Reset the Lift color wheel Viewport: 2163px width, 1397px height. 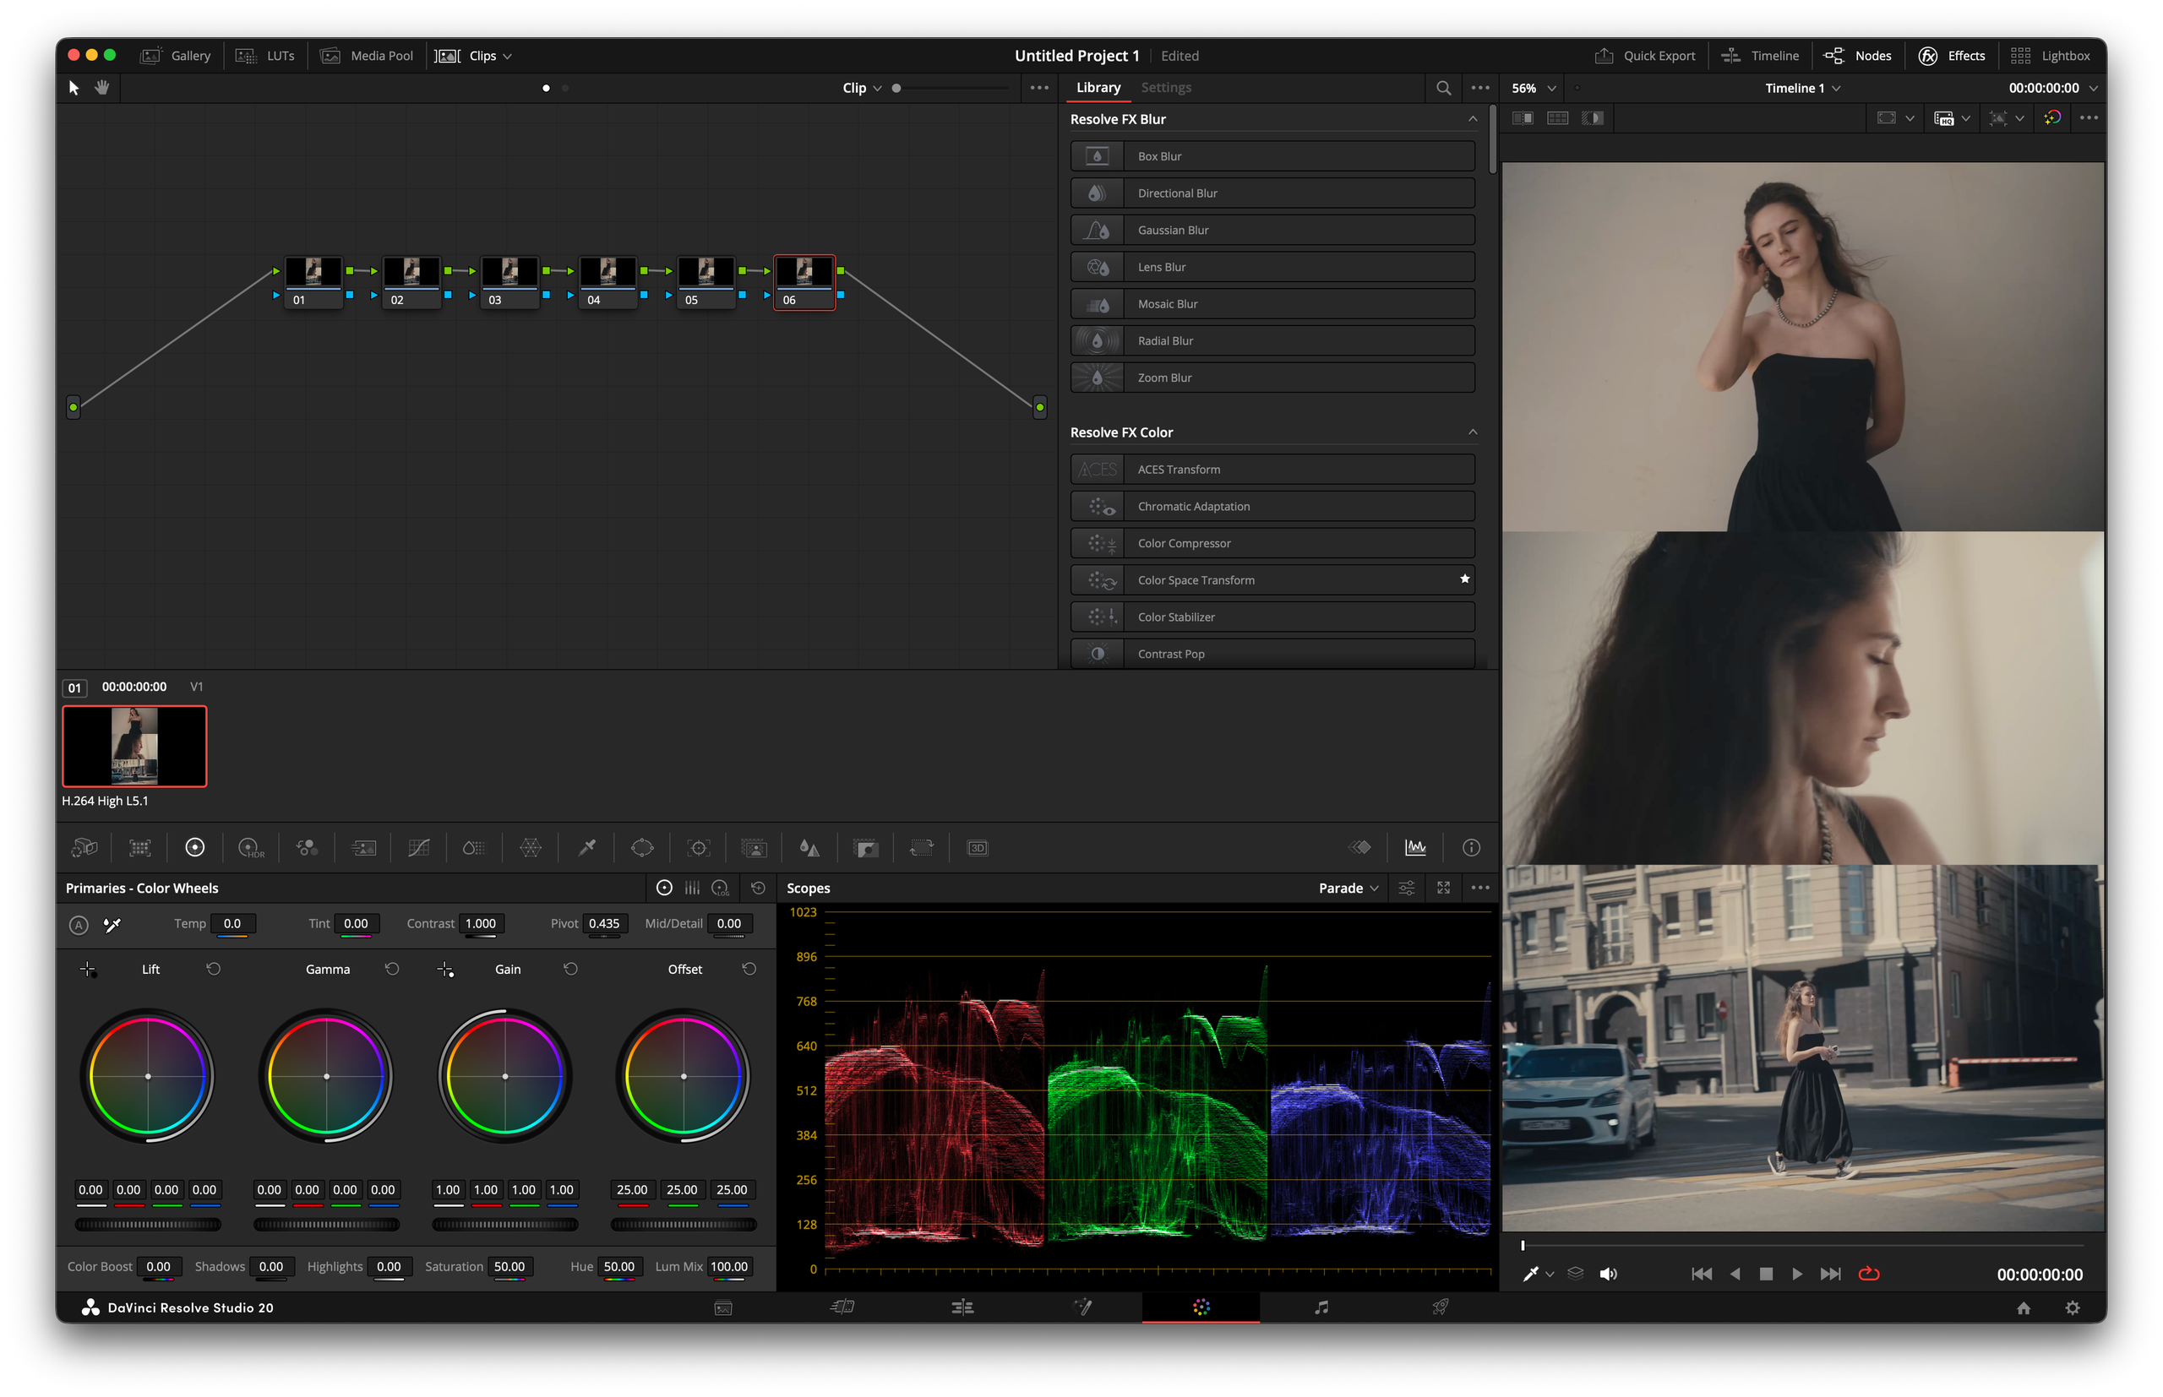coord(213,969)
